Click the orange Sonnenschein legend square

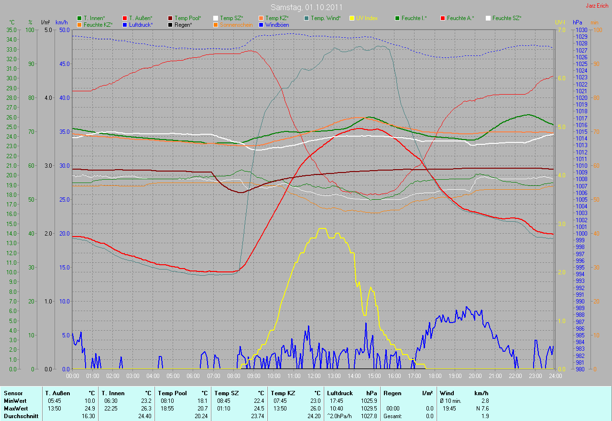(216, 25)
